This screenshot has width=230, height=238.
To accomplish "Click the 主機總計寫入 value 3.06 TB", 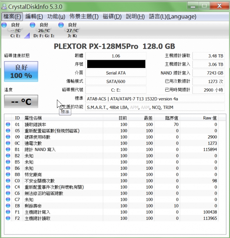I will coord(209,64).
